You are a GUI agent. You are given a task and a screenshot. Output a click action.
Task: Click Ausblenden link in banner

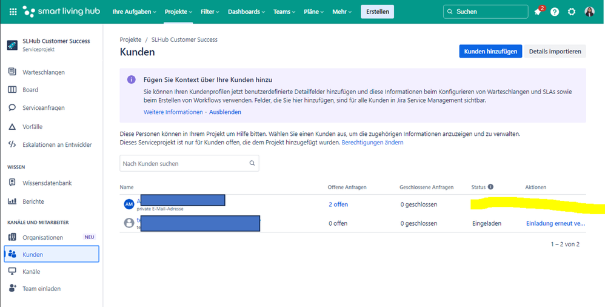(x=225, y=112)
